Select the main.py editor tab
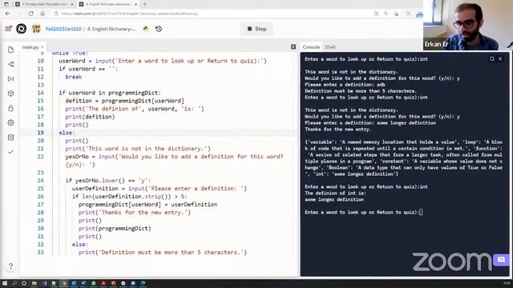The width and height of the screenshot is (513, 288). 30,47
